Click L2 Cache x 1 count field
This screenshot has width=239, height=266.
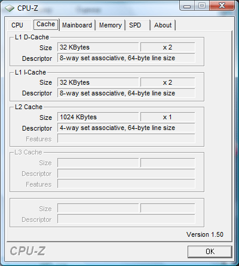coord(168,117)
